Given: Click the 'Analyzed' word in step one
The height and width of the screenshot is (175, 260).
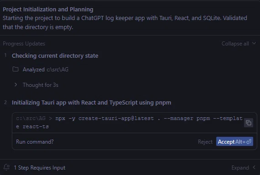Looking at the screenshot, I should 34,70.
